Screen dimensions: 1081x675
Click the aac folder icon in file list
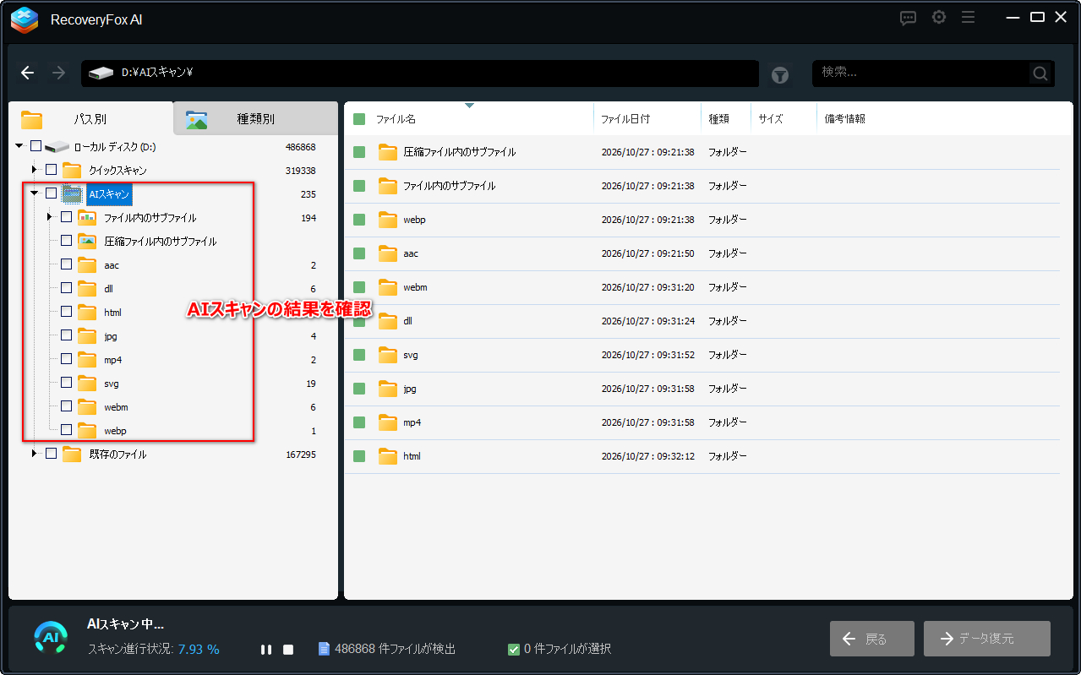tap(388, 253)
